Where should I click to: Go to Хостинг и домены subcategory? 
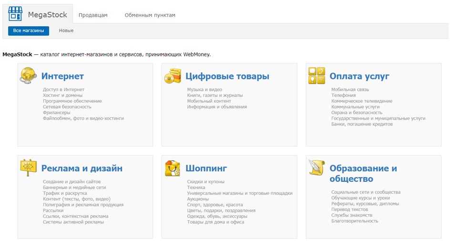click(62, 95)
